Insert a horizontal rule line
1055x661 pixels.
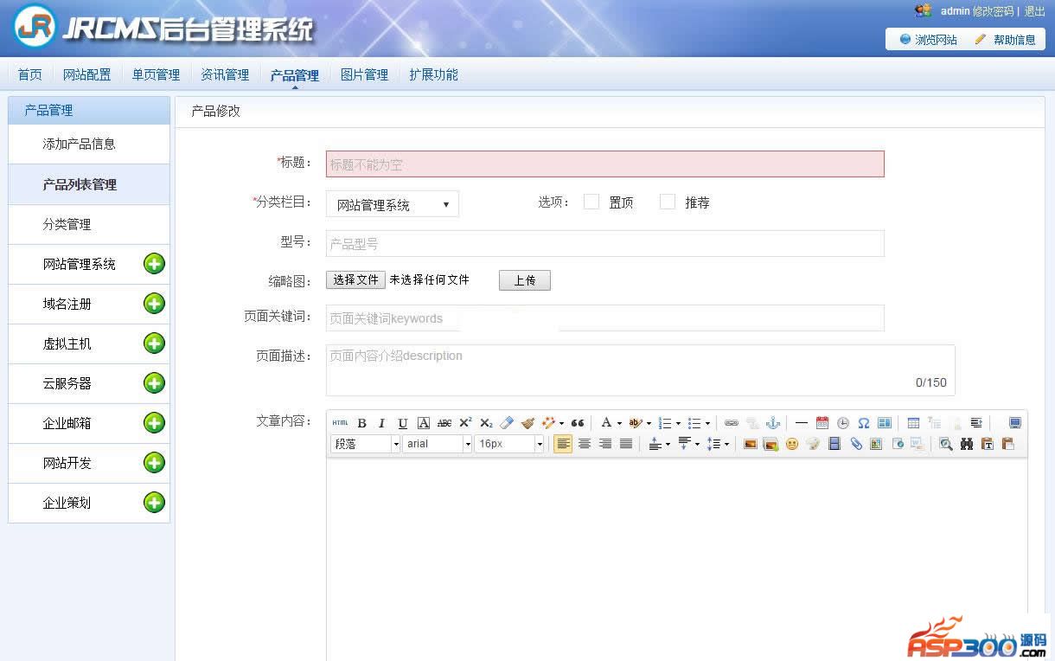[802, 423]
